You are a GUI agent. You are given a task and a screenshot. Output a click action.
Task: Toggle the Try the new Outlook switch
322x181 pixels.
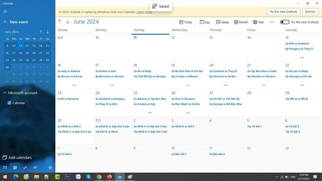click(x=285, y=22)
